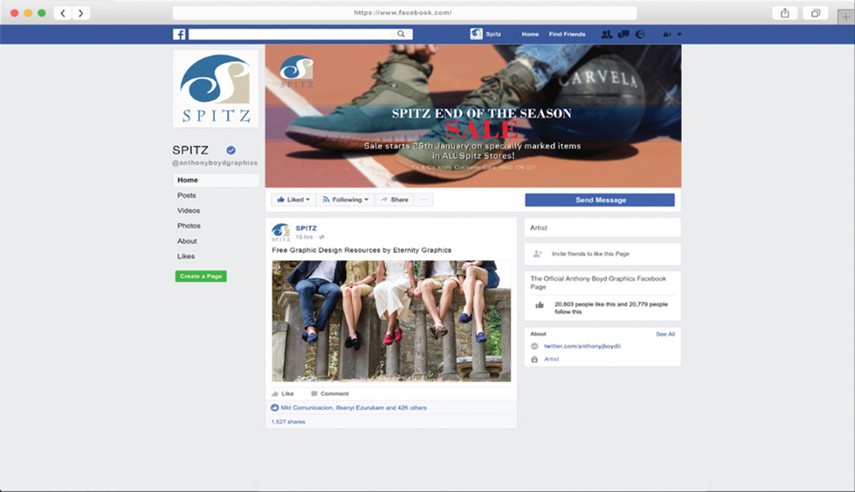The width and height of the screenshot is (855, 492).
Task: Go forward with the browser forward arrow
Action: 80,13
